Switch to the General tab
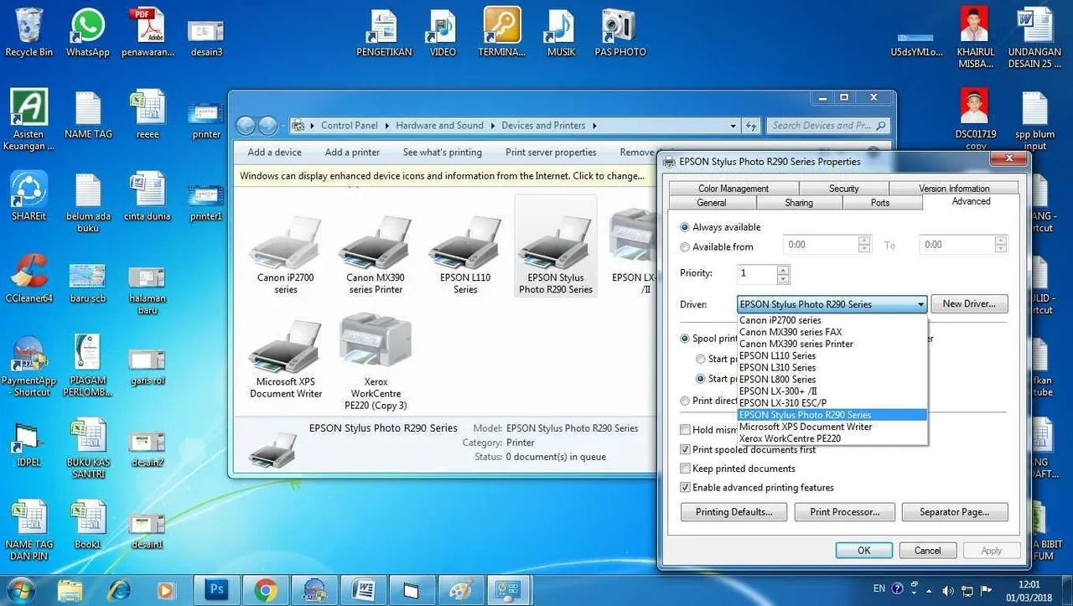Viewport: 1073px width, 606px height. click(x=712, y=203)
